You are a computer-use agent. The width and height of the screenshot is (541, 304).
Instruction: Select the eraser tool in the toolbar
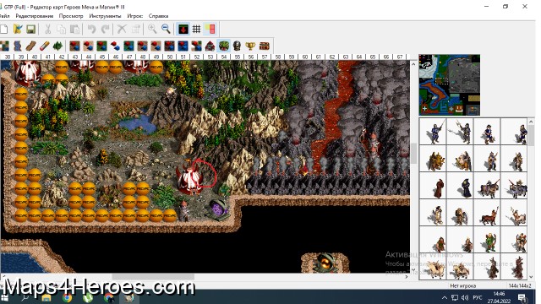(45, 46)
